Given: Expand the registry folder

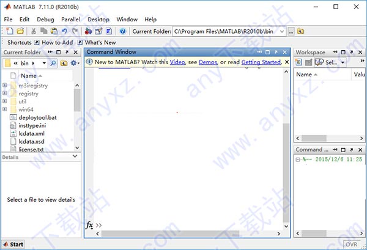Looking at the screenshot, I should (x=5, y=93).
